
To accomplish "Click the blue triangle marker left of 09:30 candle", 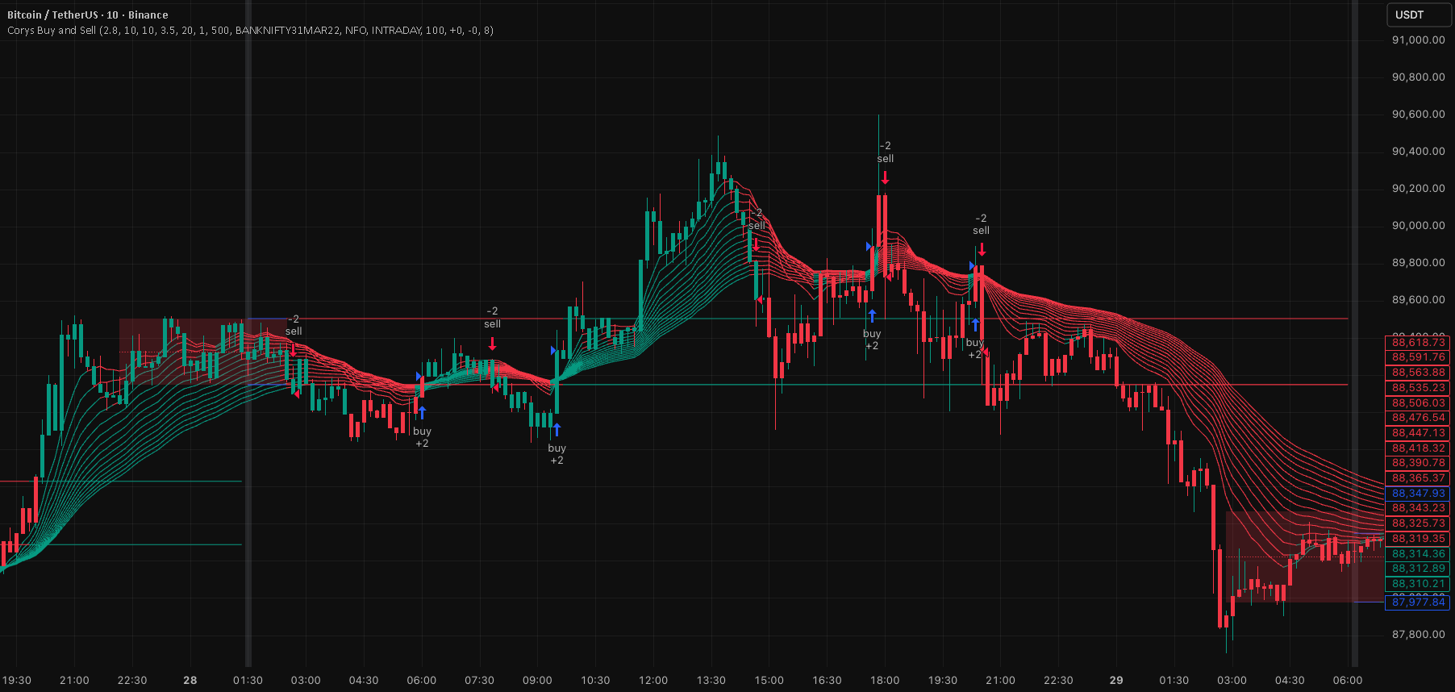I will coord(553,350).
